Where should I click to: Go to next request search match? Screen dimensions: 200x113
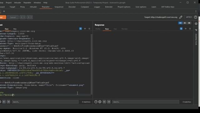pos(8,102)
